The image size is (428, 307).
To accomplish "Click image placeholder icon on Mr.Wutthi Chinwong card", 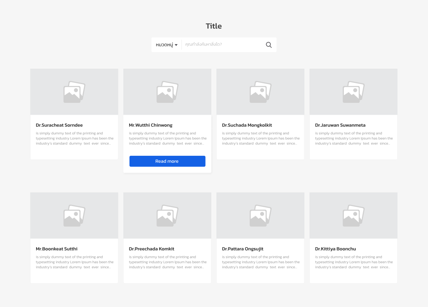I will [167, 92].
